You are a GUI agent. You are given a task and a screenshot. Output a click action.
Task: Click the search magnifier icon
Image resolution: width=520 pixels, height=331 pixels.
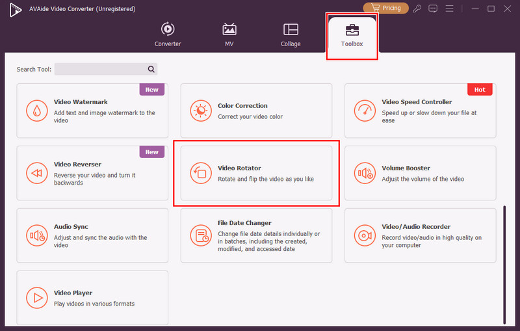coord(151,69)
